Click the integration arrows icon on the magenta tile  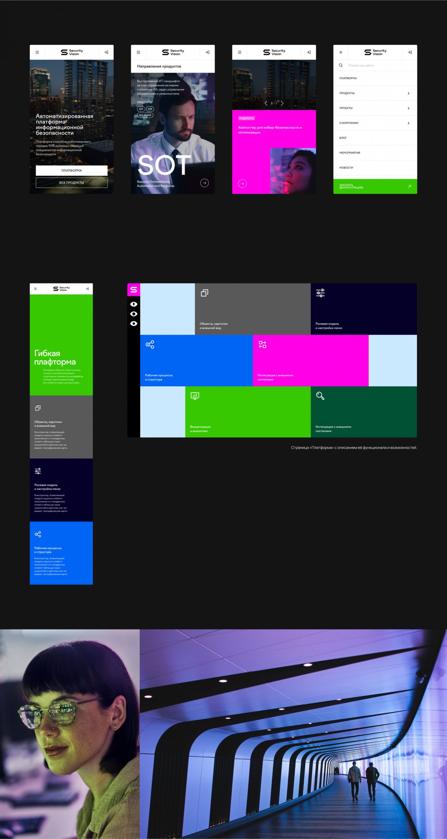[263, 345]
